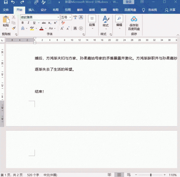This screenshot has height=177, width=180.
Task: Toggle Superscript x²
Action: (56, 23)
